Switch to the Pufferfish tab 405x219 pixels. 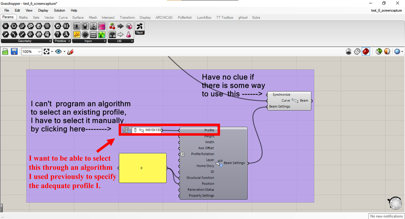185,17
